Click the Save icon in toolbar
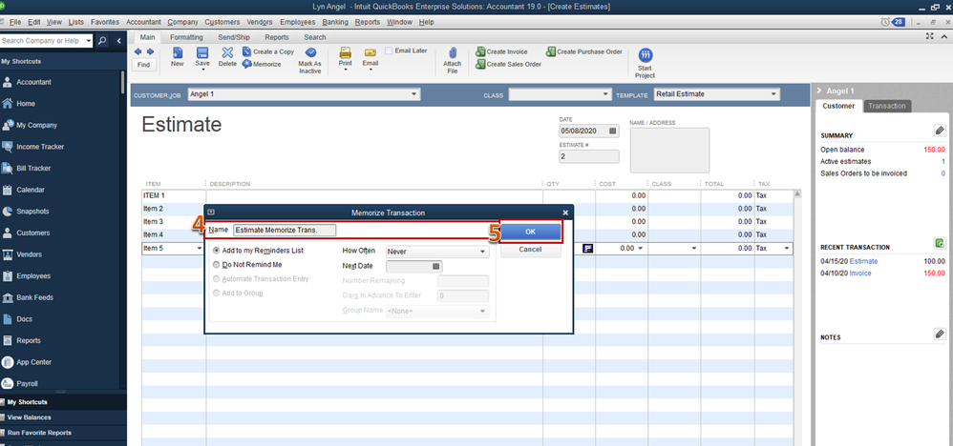 click(x=202, y=52)
